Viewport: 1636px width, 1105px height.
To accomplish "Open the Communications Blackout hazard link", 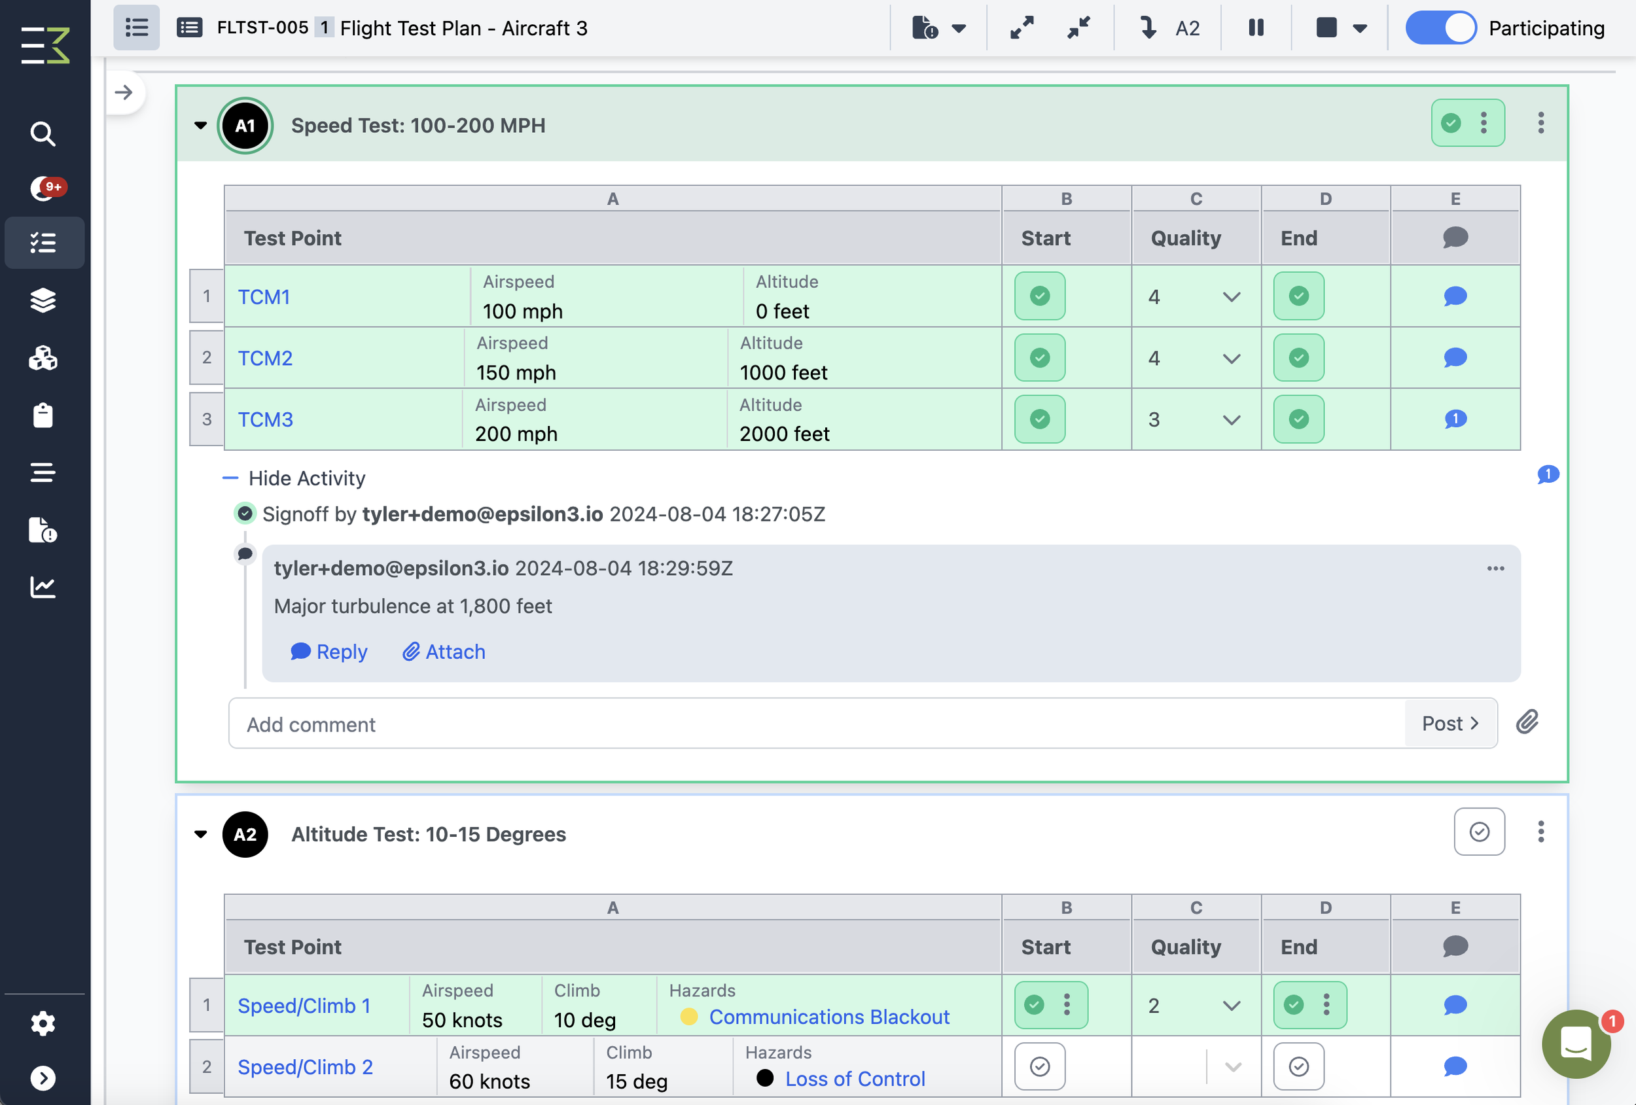I will tap(829, 1016).
